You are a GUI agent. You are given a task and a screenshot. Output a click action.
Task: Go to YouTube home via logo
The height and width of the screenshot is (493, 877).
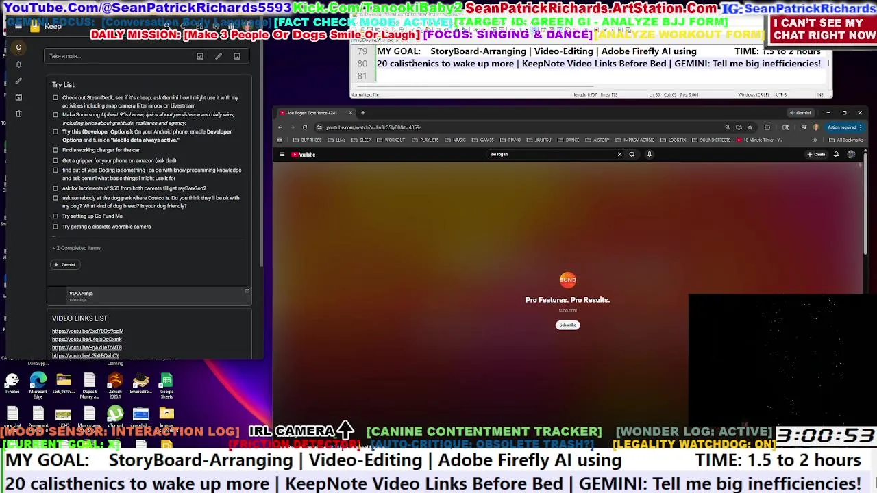click(x=304, y=155)
